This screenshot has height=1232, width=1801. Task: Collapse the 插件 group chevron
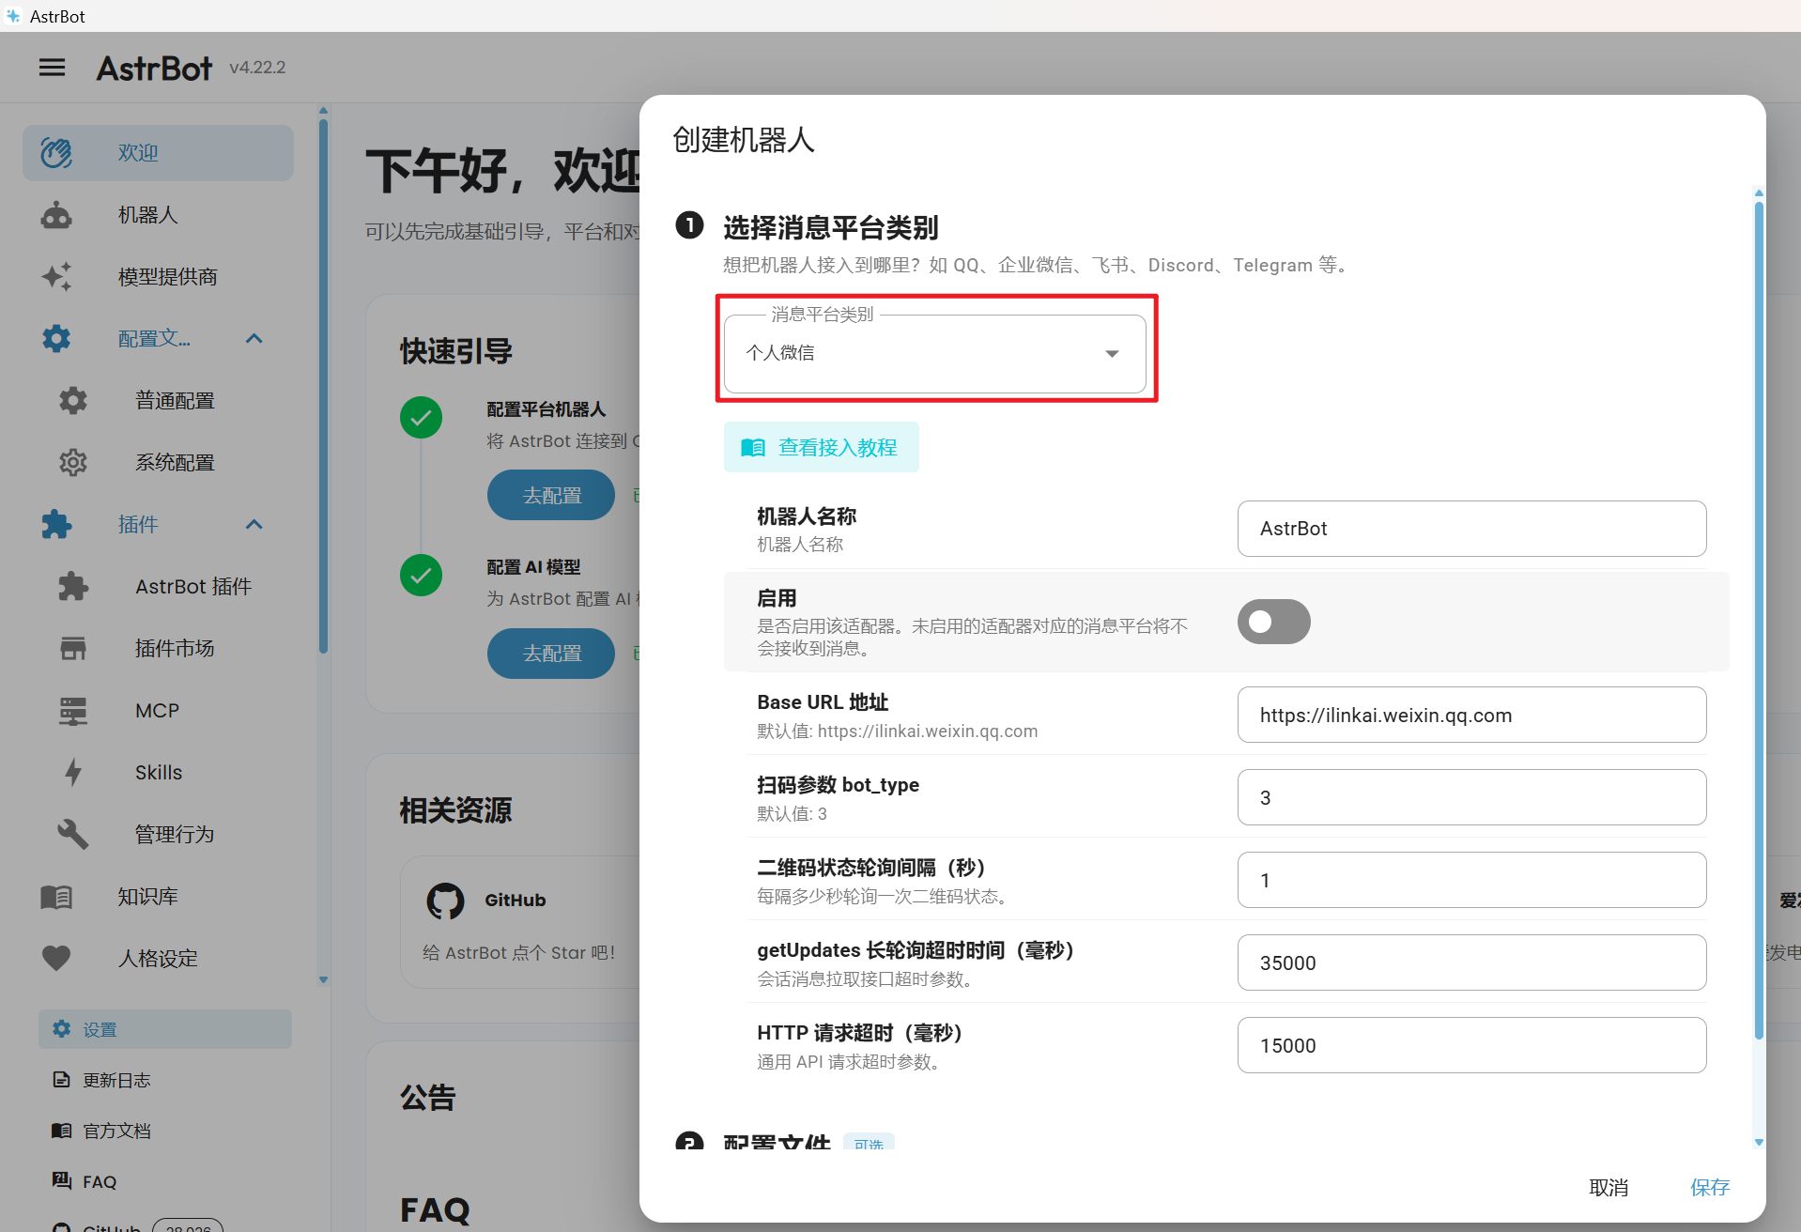click(x=254, y=525)
